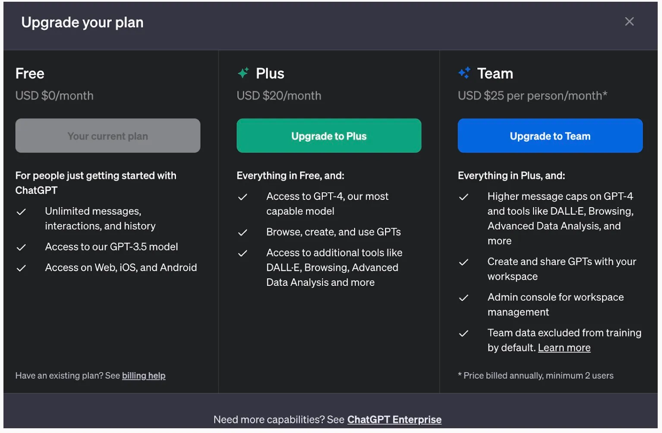The image size is (662, 433).
Task: Click checkmark beside Team data excluded feature
Action: pos(463,333)
